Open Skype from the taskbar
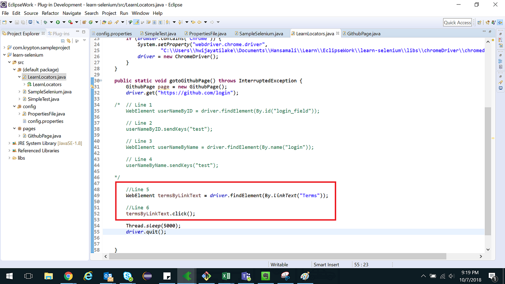This screenshot has width=505, height=284. [x=127, y=276]
